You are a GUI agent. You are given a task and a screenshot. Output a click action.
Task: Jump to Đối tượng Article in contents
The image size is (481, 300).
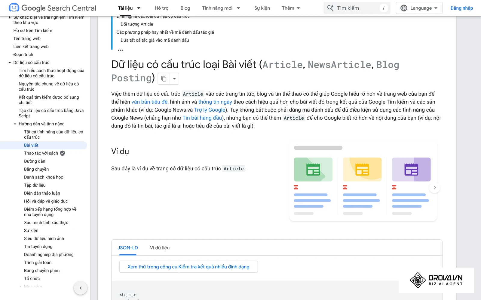[137, 24]
